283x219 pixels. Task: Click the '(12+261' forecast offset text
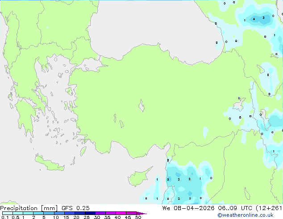coord(269,208)
